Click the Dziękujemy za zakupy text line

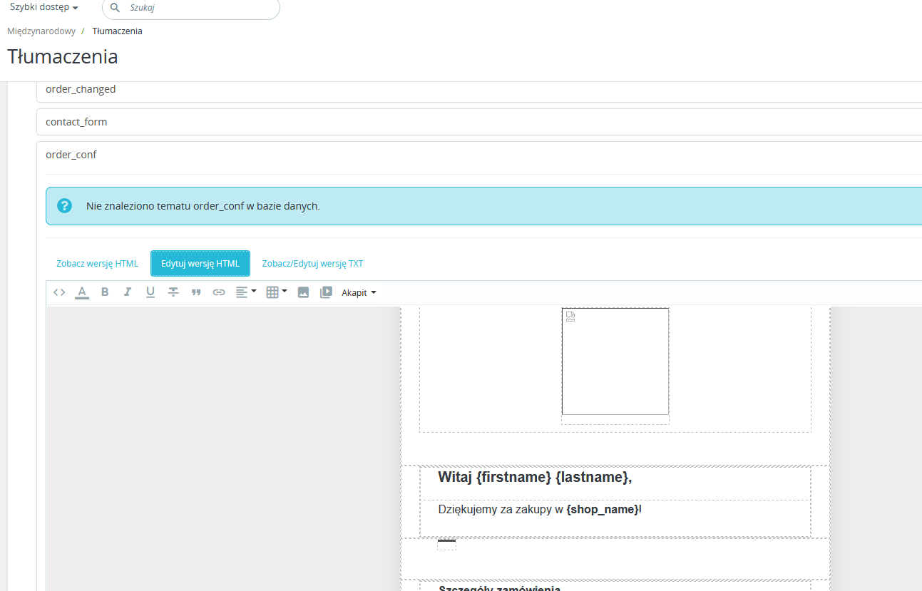(x=541, y=510)
